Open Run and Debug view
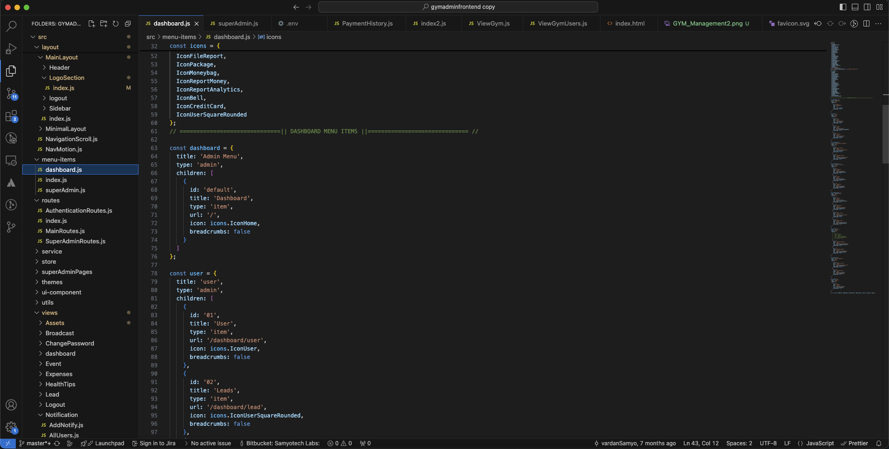 [11, 49]
